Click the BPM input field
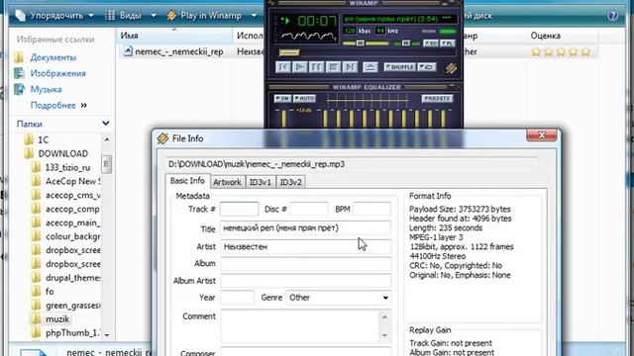This screenshot has height=356, width=634. pyautogui.click(x=371, y=209)
